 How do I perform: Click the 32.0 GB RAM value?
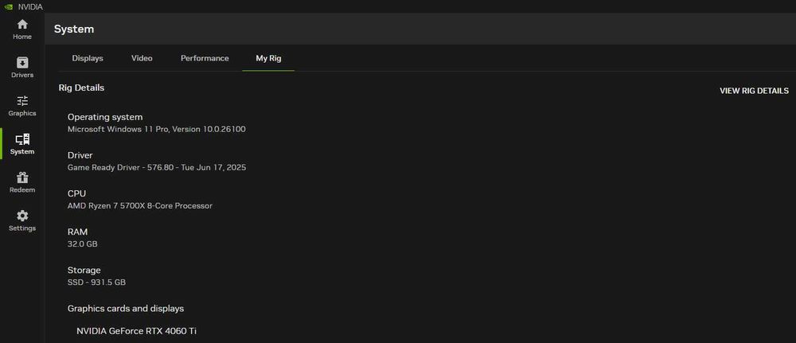[x=83, y=244]
